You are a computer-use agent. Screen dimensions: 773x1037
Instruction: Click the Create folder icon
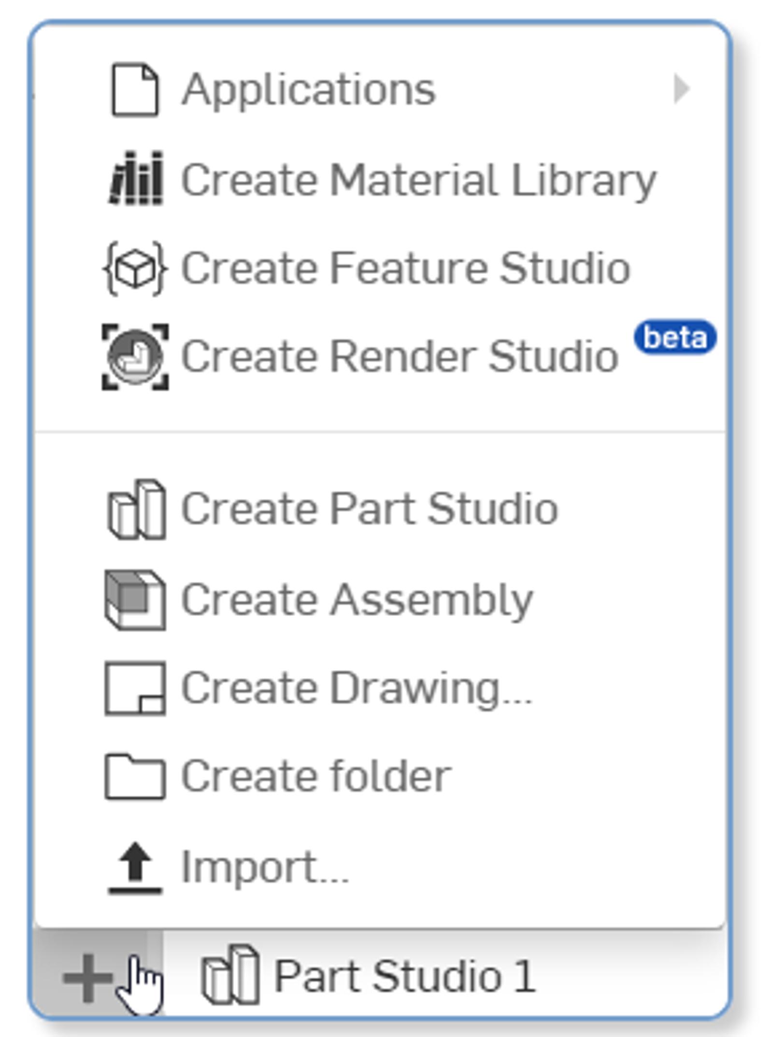coord(135,776)
